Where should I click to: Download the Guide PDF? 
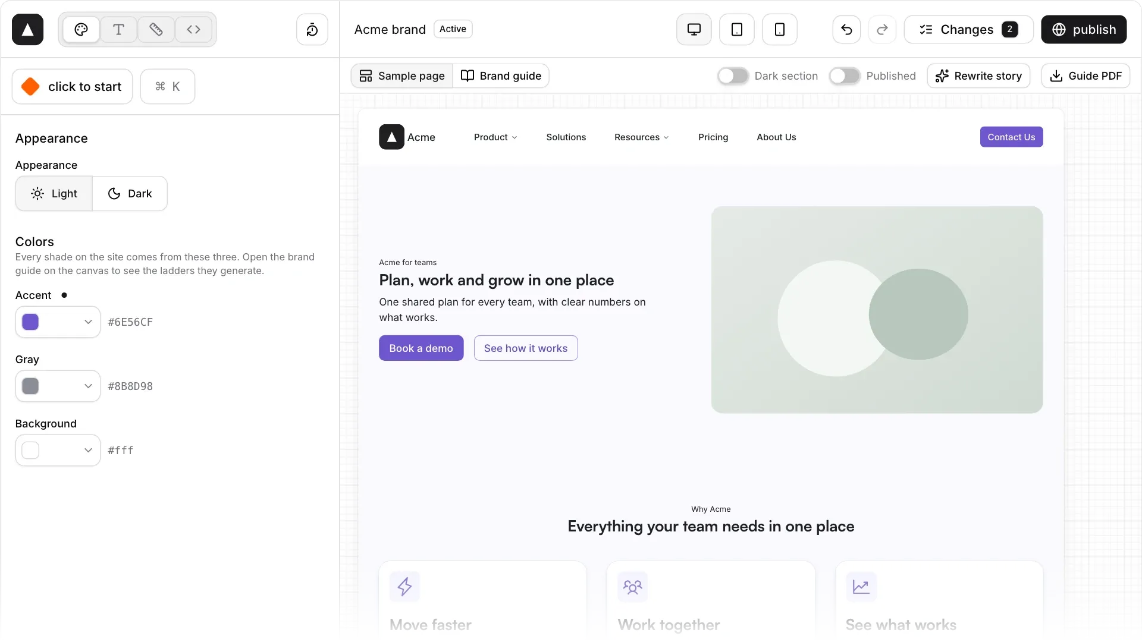(x=1085, y=75)
